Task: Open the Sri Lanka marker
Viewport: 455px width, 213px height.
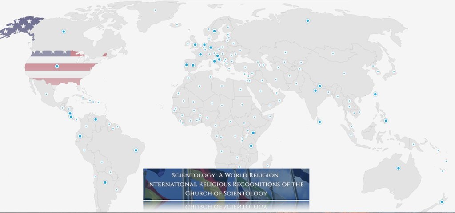Action: click(319, 122)
